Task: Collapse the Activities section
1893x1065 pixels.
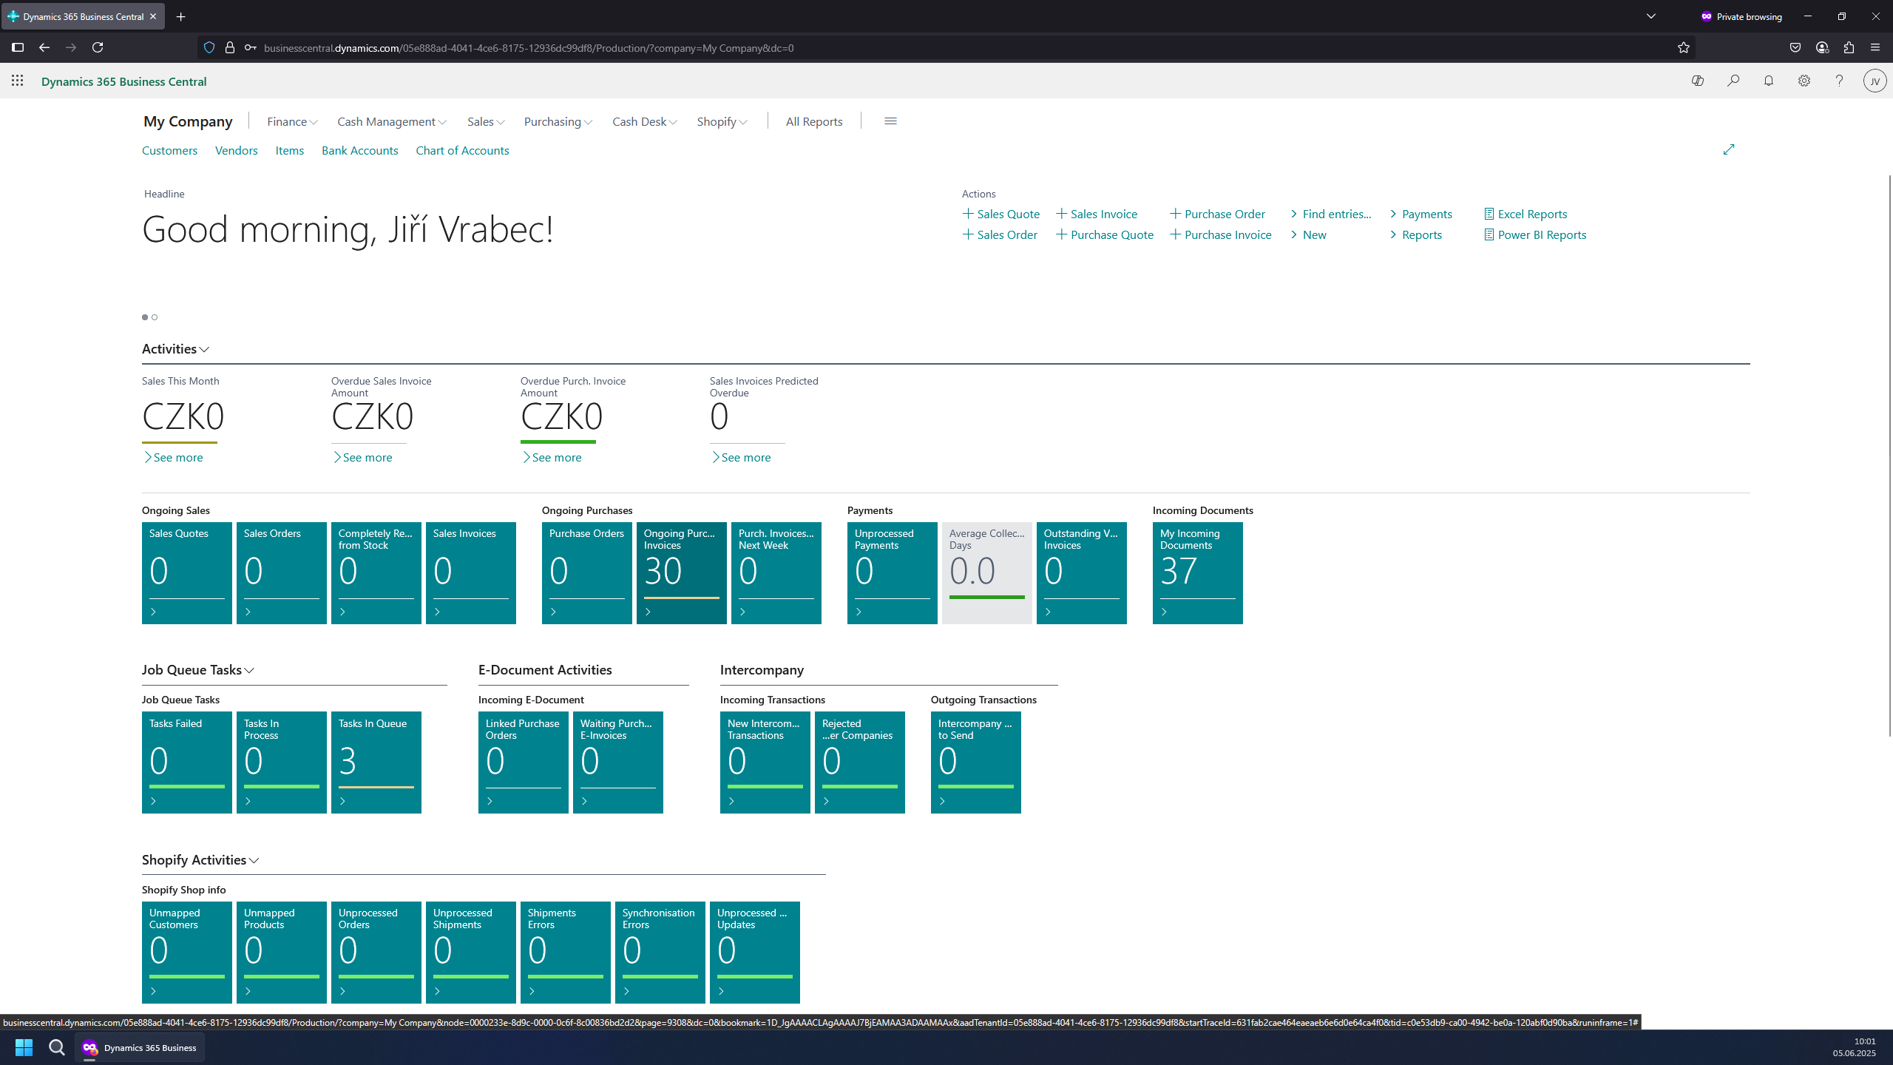Action: tap(176, 349)
